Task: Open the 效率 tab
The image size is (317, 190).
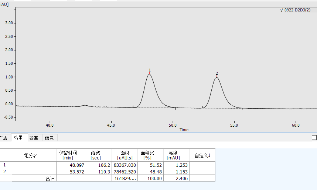Action: pyautogui.click(x=34, y=138)
